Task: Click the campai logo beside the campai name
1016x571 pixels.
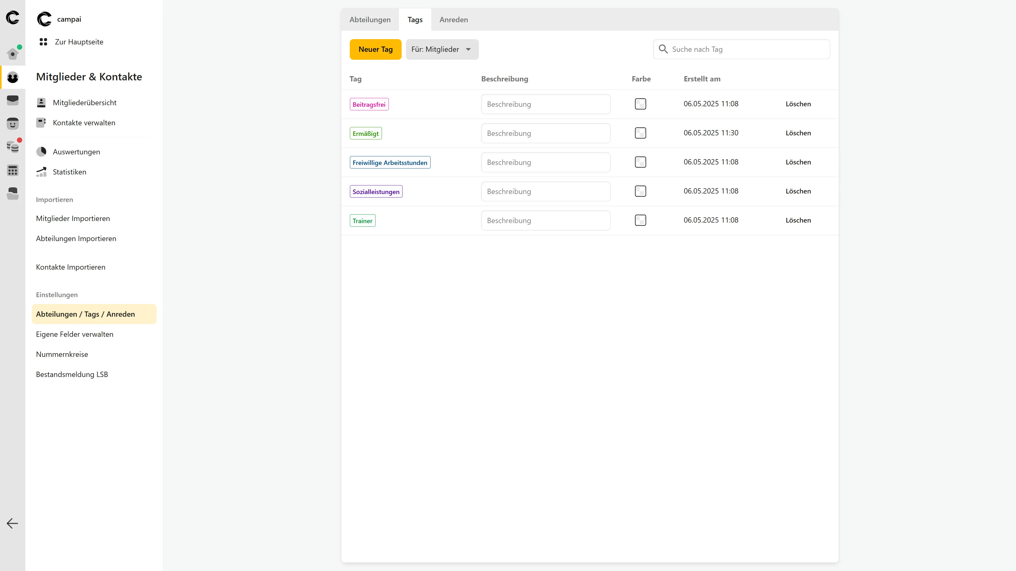Action: (44, 19)
